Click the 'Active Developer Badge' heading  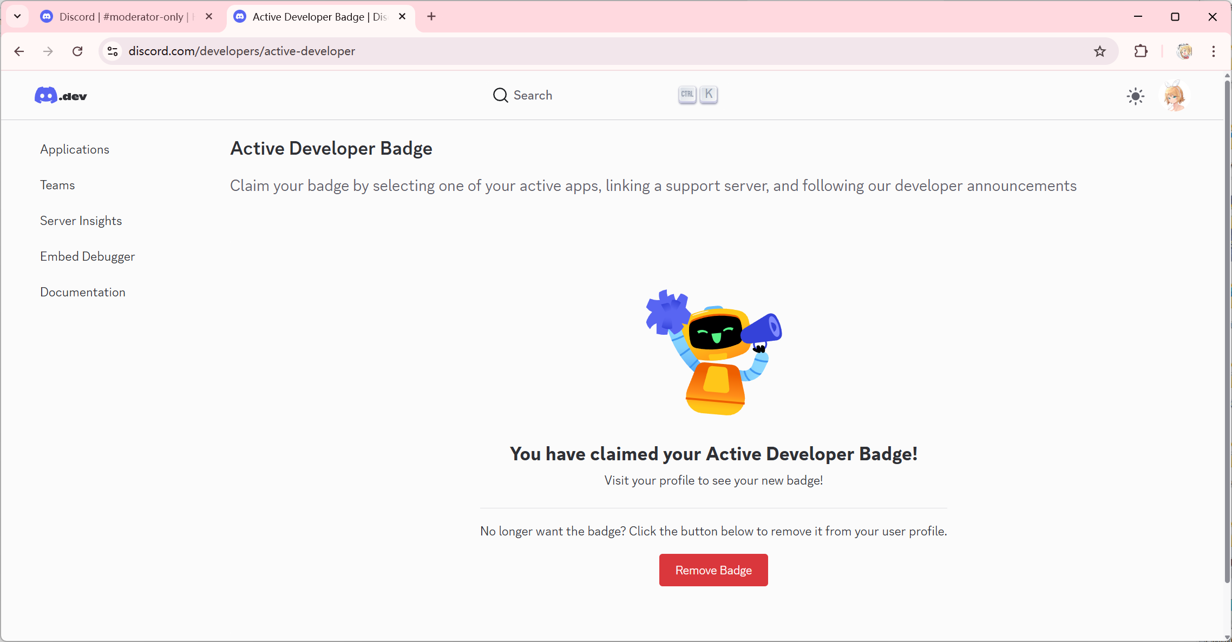[331, 148]
